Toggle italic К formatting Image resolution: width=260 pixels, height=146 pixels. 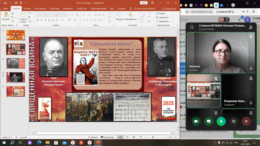[41, 20]
